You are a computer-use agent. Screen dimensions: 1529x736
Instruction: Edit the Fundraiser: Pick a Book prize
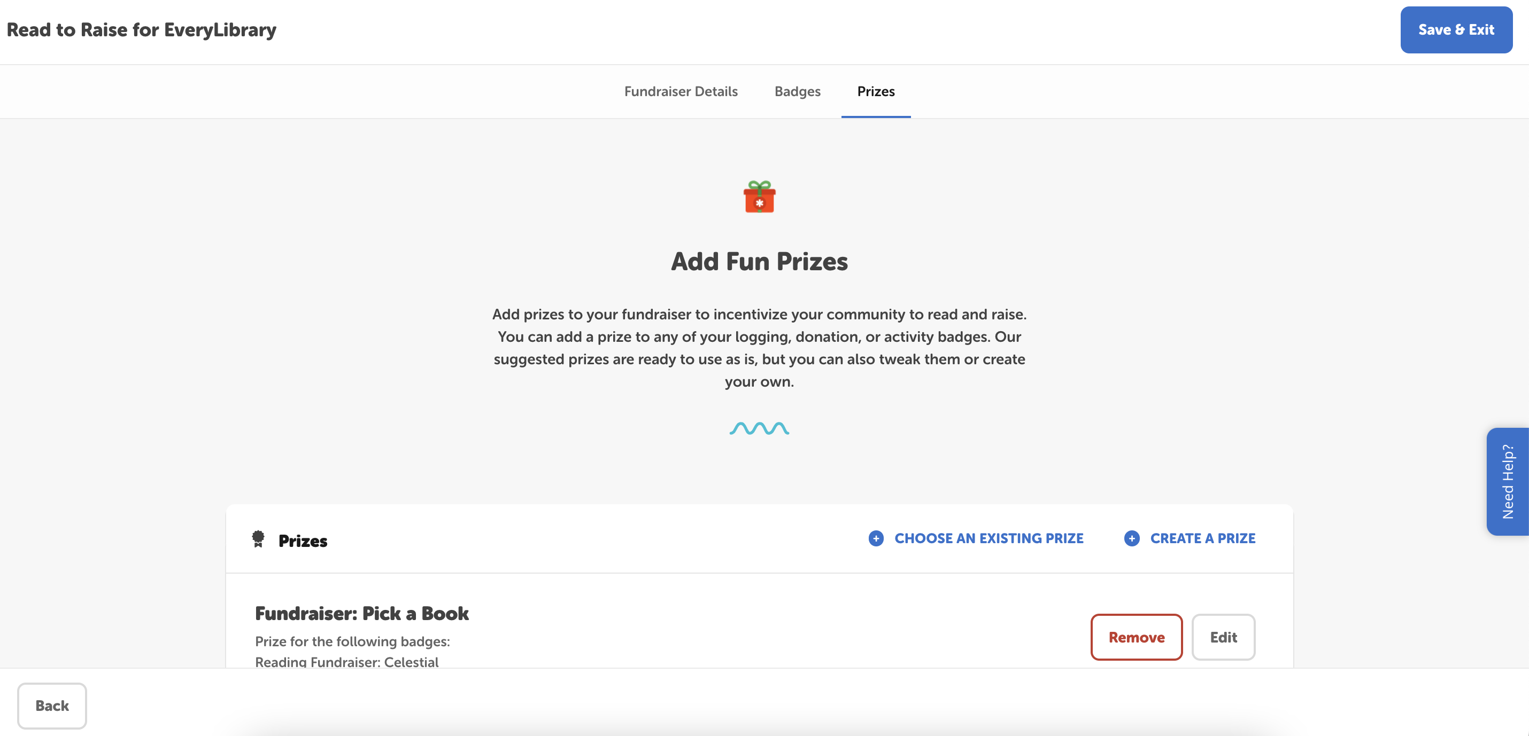[1223, 637]
